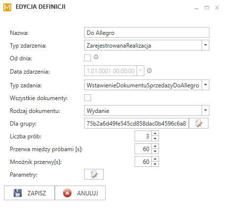Viewport: 228px width, 213px height.
Task: Focus the Dla grupy identifier field
Action: pos(137,123)
